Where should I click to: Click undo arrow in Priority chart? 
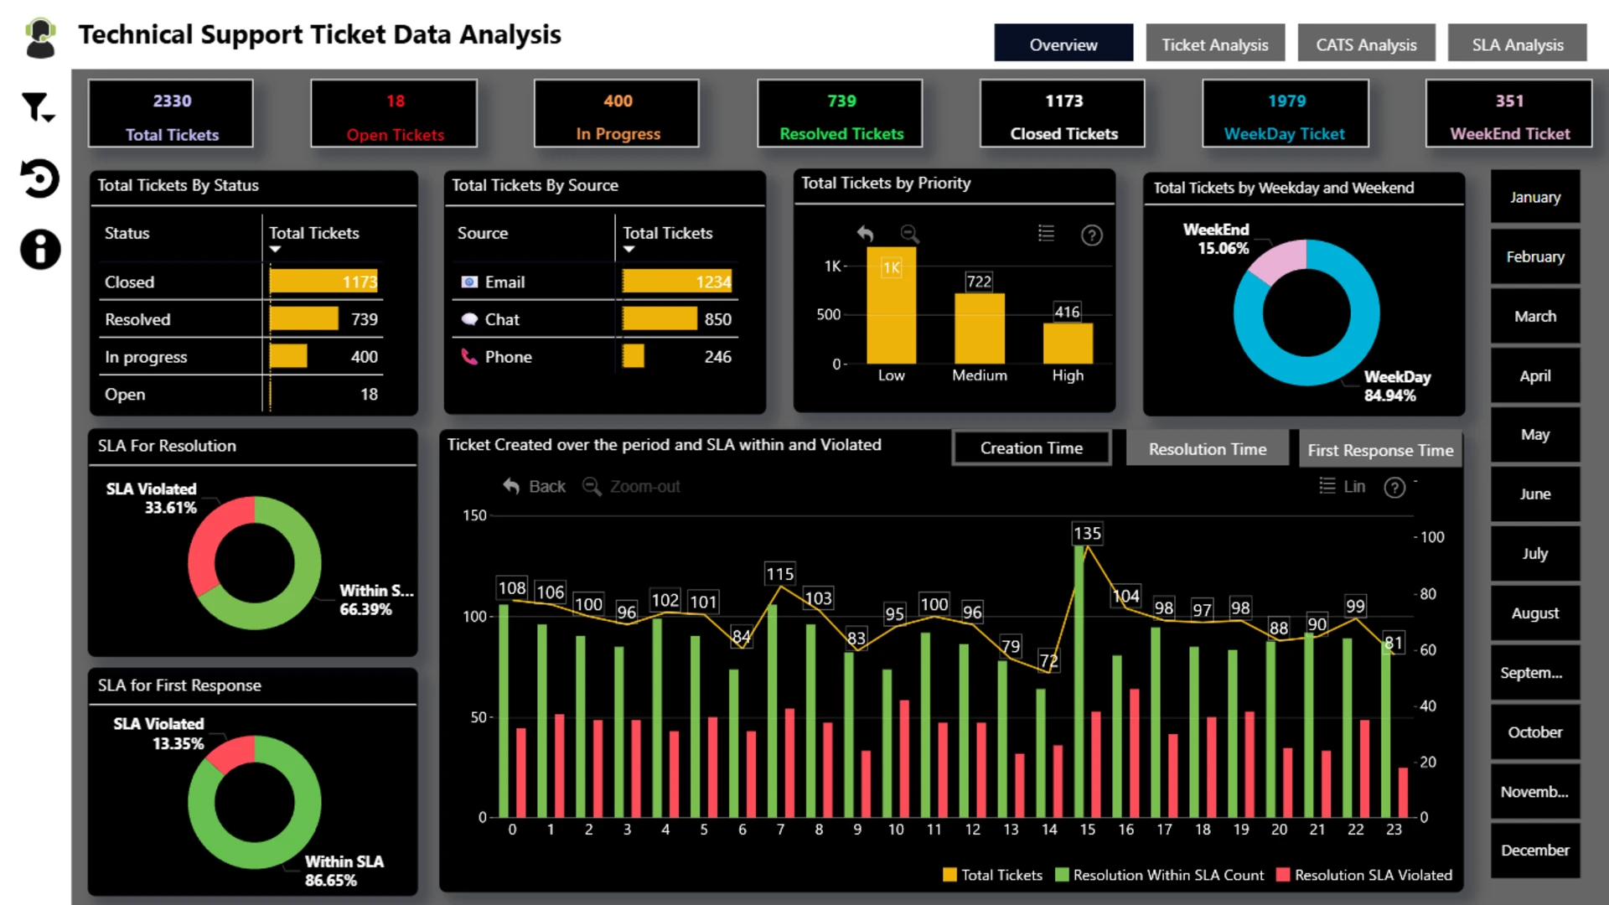(x=865, y=234)
